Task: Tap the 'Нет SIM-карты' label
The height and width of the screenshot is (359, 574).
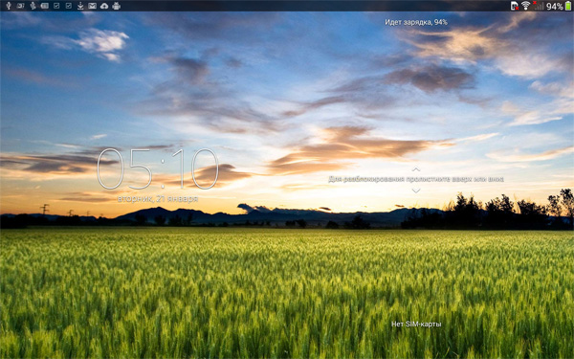Action: [x=416, y=325]
